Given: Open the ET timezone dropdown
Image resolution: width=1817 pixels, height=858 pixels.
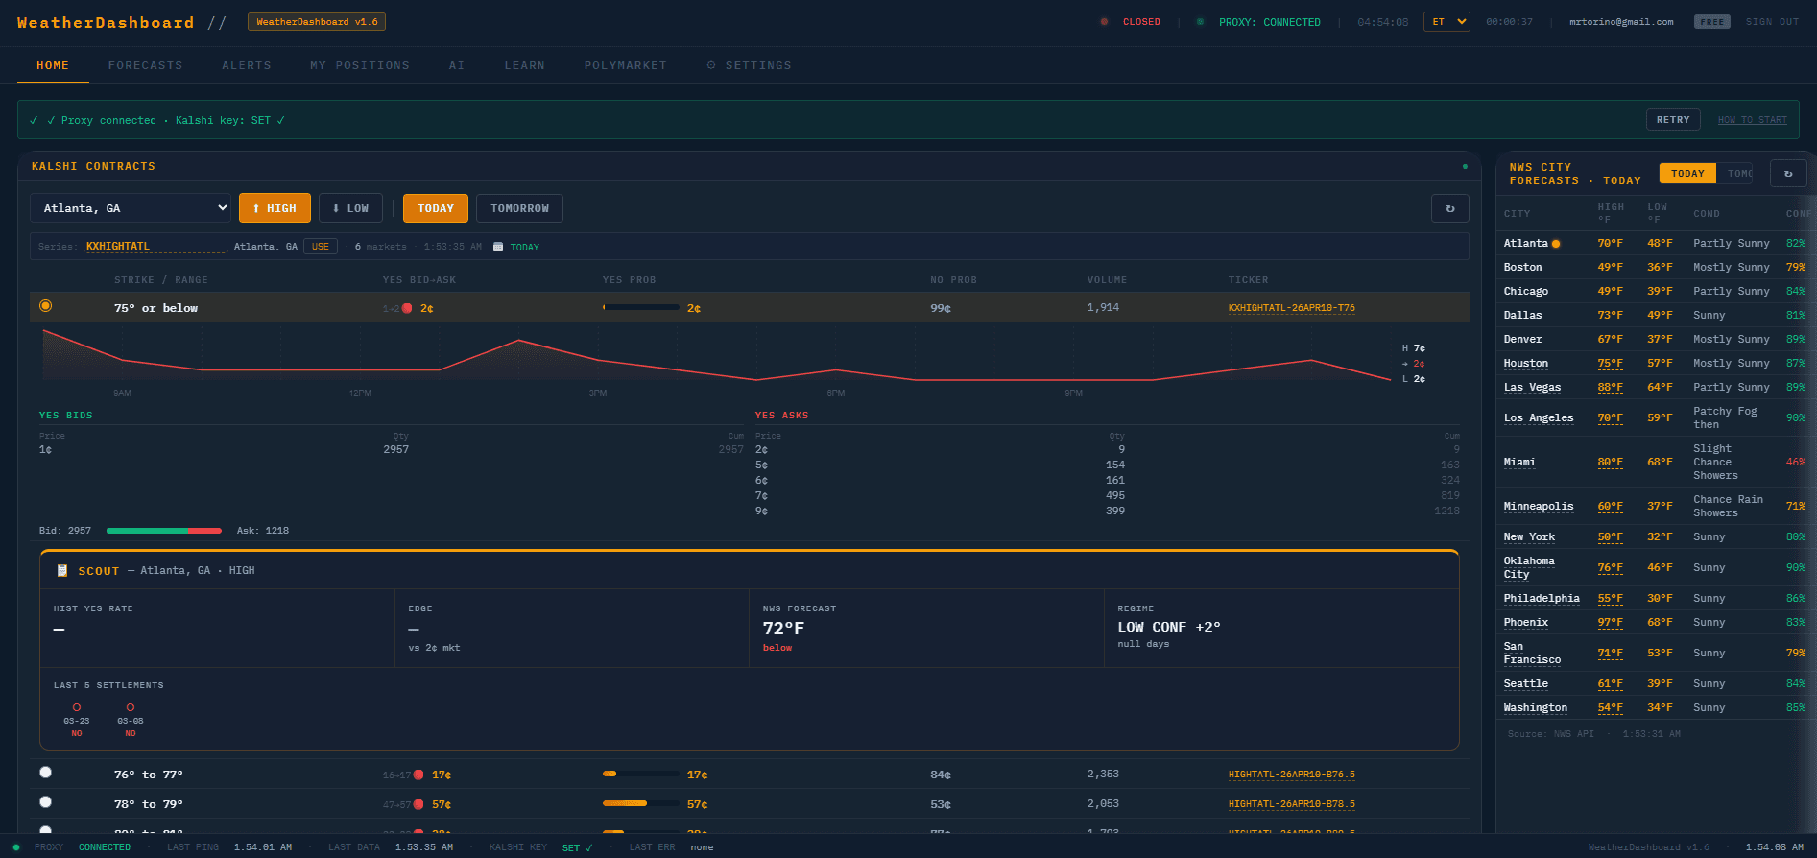Looking at the screenshot, I should [1446, 21].
